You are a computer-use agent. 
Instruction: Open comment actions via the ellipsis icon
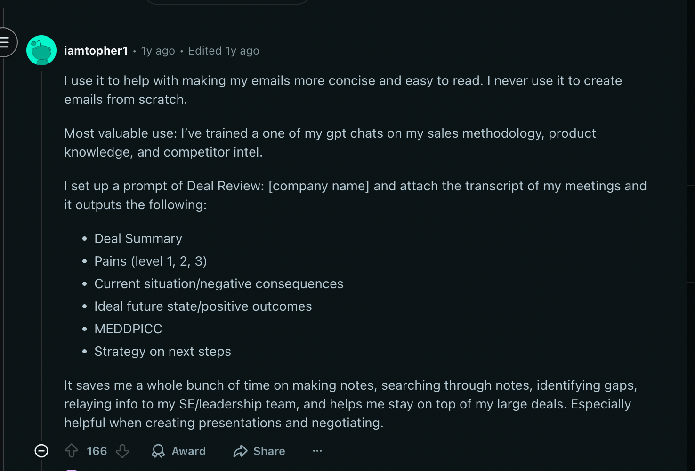317,451
